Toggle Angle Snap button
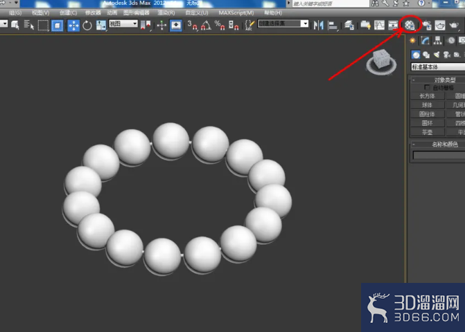The image size is (465, 332). [x=206, y=26]
